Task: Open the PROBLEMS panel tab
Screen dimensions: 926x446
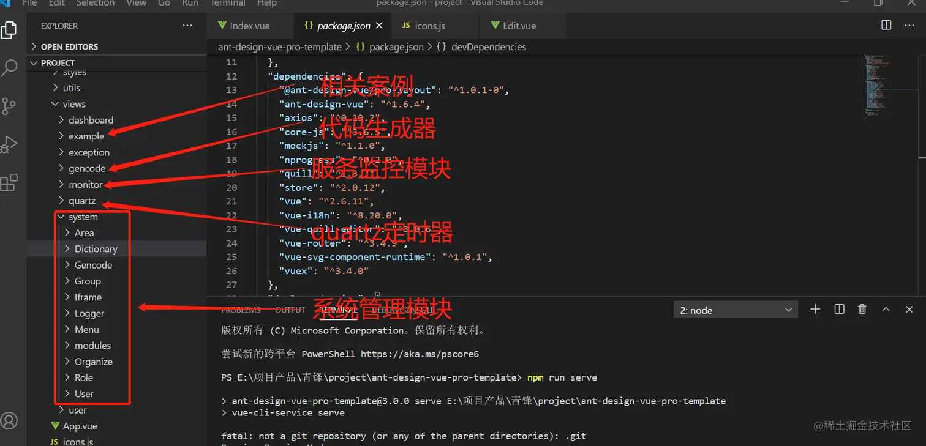Action: pyautogui.click(x=241, y=310)
